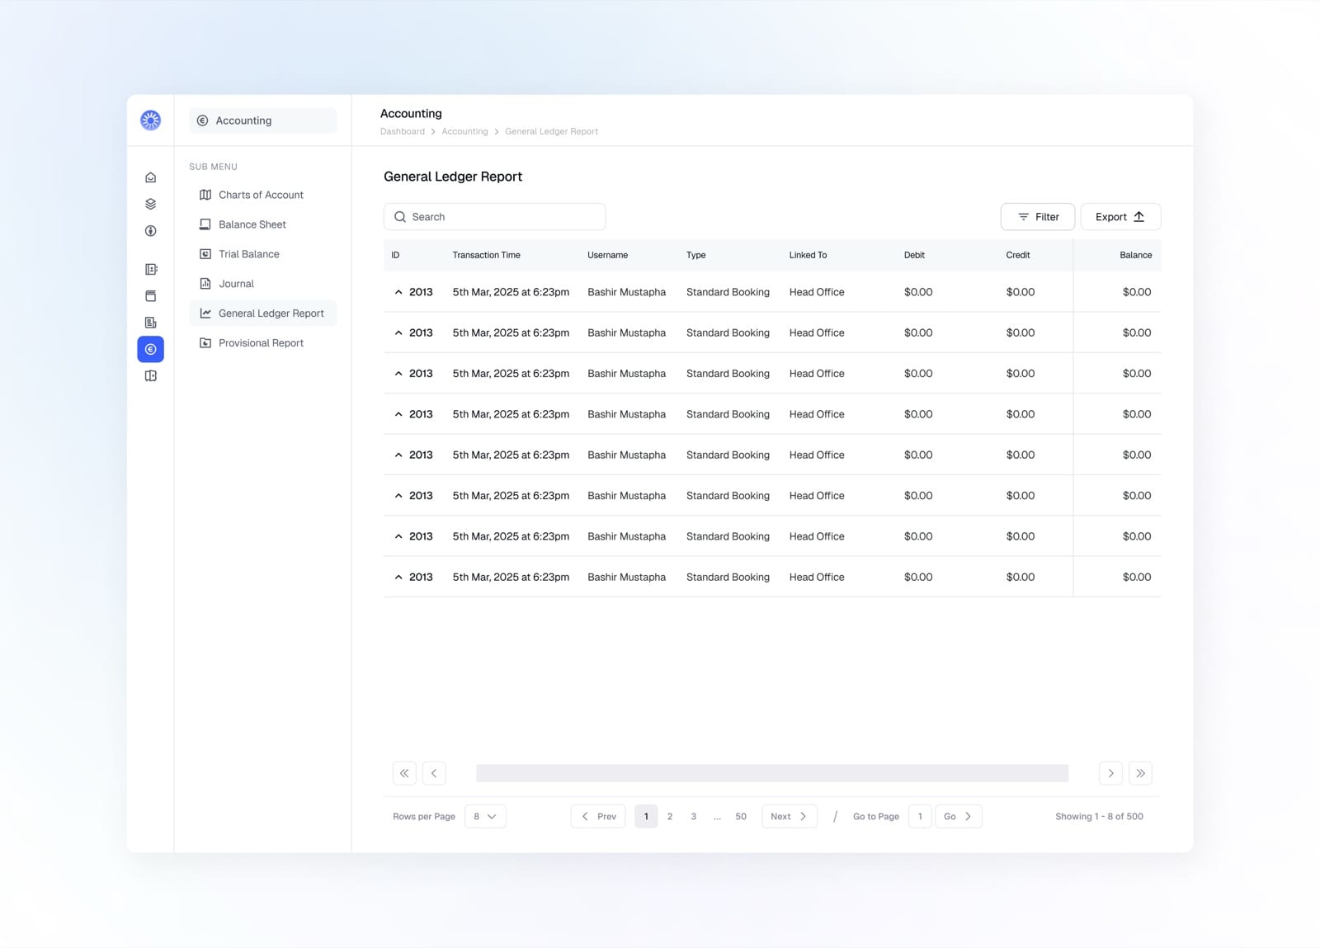The height and width of the screenshot is (948, 1320).
Task: Jump to last page with double-right chevron
Action: tap(1140, 773)
